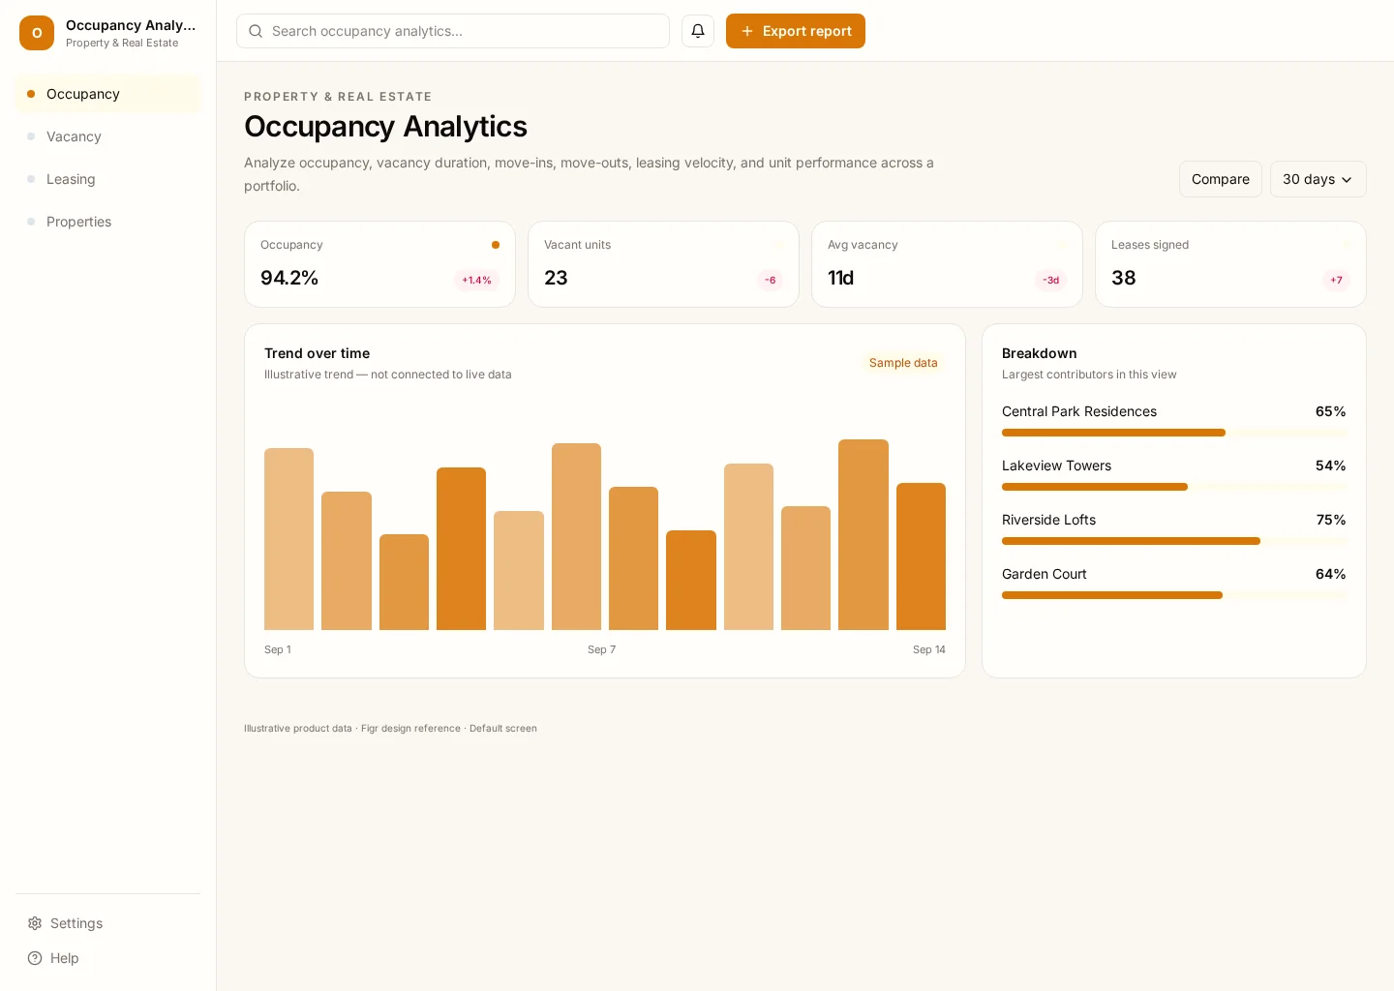Viewport: 1394px width, 991px height.
Task: Click the Central Park Residences progress bar
Action: tap(1174, 433)
